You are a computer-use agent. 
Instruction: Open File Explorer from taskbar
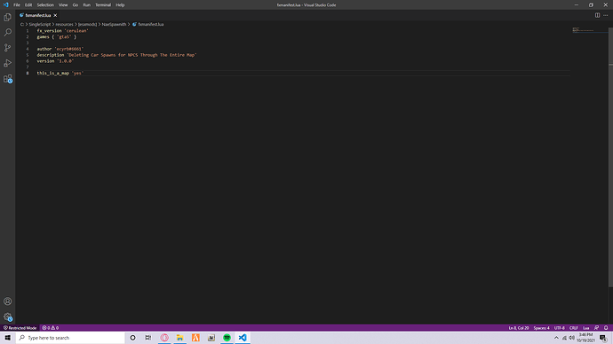click(x=179, y=338)
